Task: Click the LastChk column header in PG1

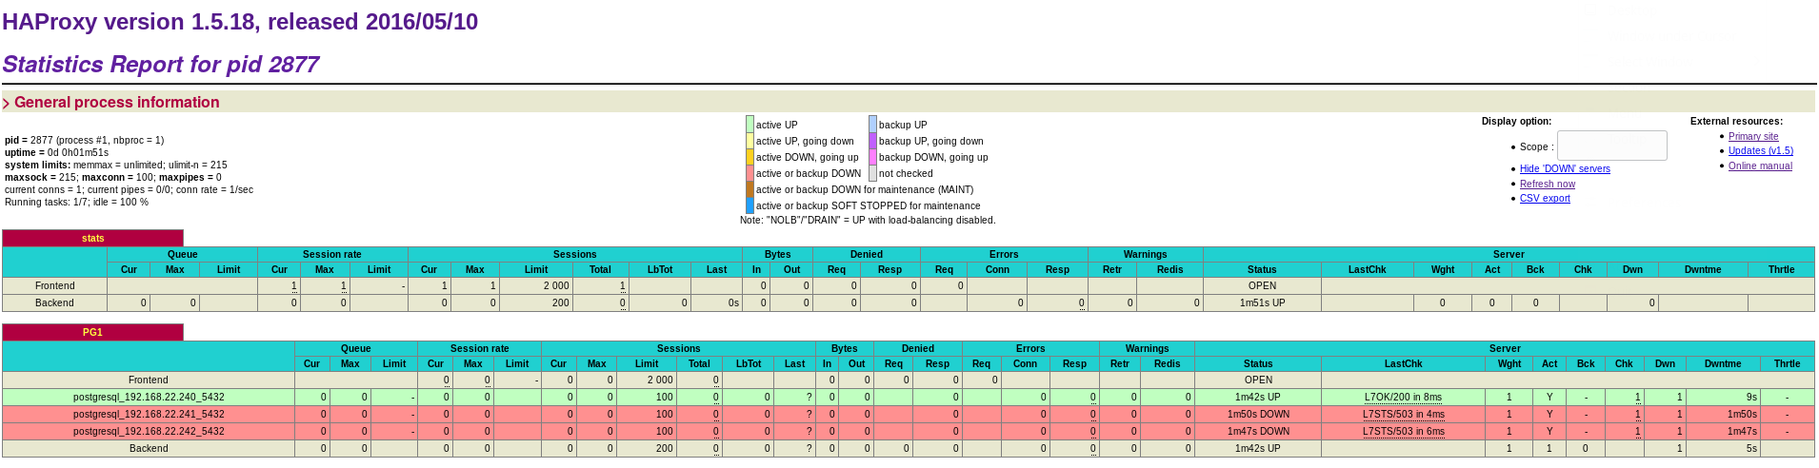Action: pyautogui.click(x=1403, y=364)
